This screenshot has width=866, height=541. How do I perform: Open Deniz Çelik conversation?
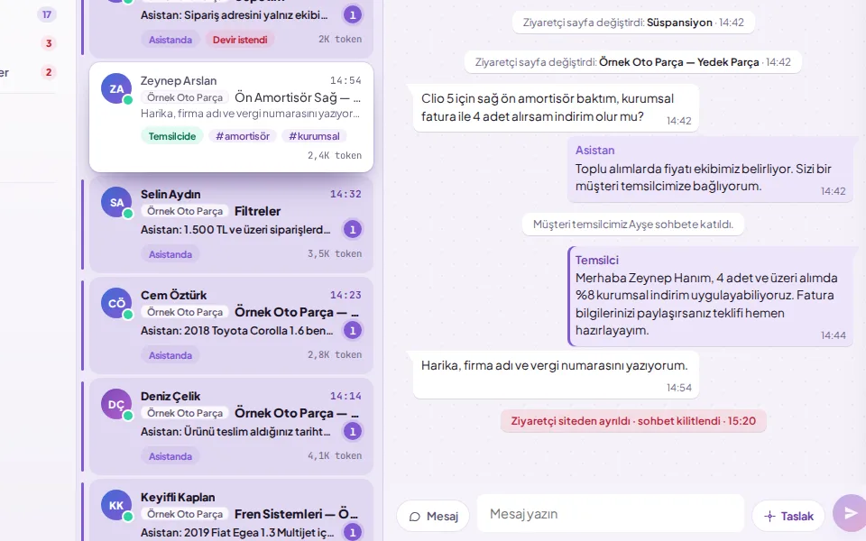[x=232, y=426]
